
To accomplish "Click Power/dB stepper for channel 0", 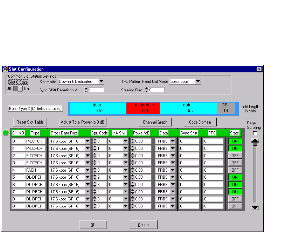I will pos(132,141).
